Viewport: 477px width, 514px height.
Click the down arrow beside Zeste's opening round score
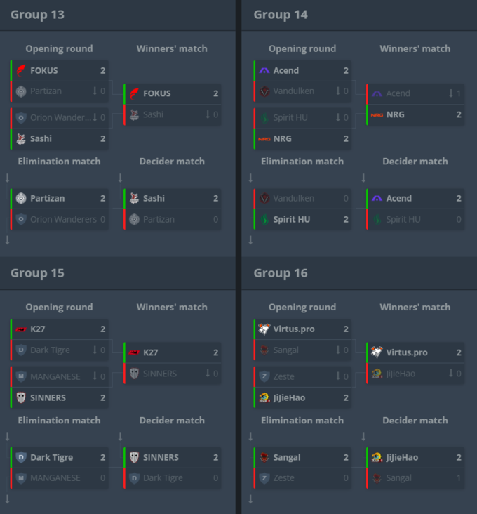tap(338, 376)
